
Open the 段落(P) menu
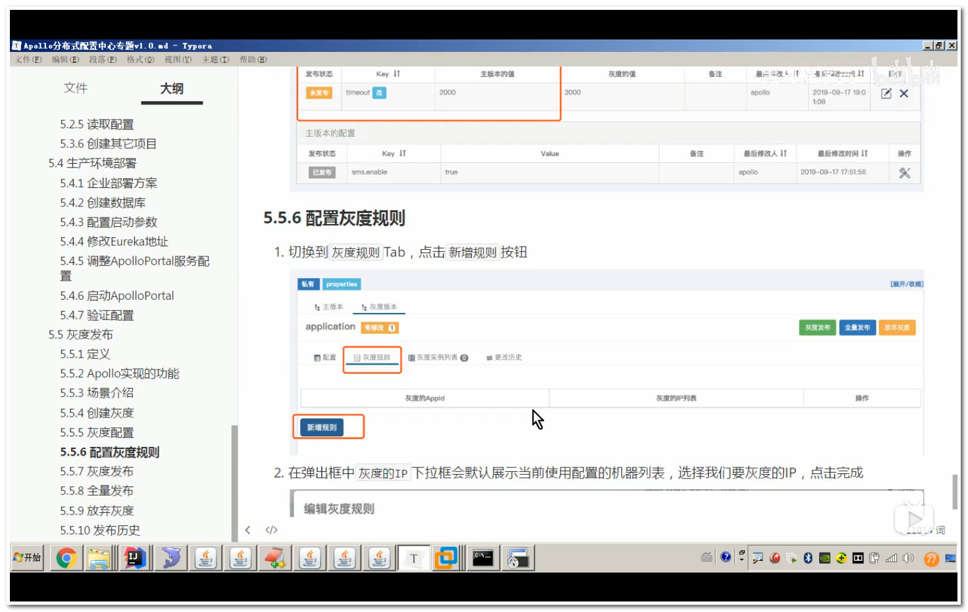click(103, 60)
